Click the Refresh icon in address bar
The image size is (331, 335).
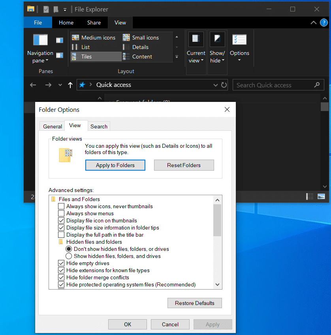pyautogui.click(x=224, y=85)
